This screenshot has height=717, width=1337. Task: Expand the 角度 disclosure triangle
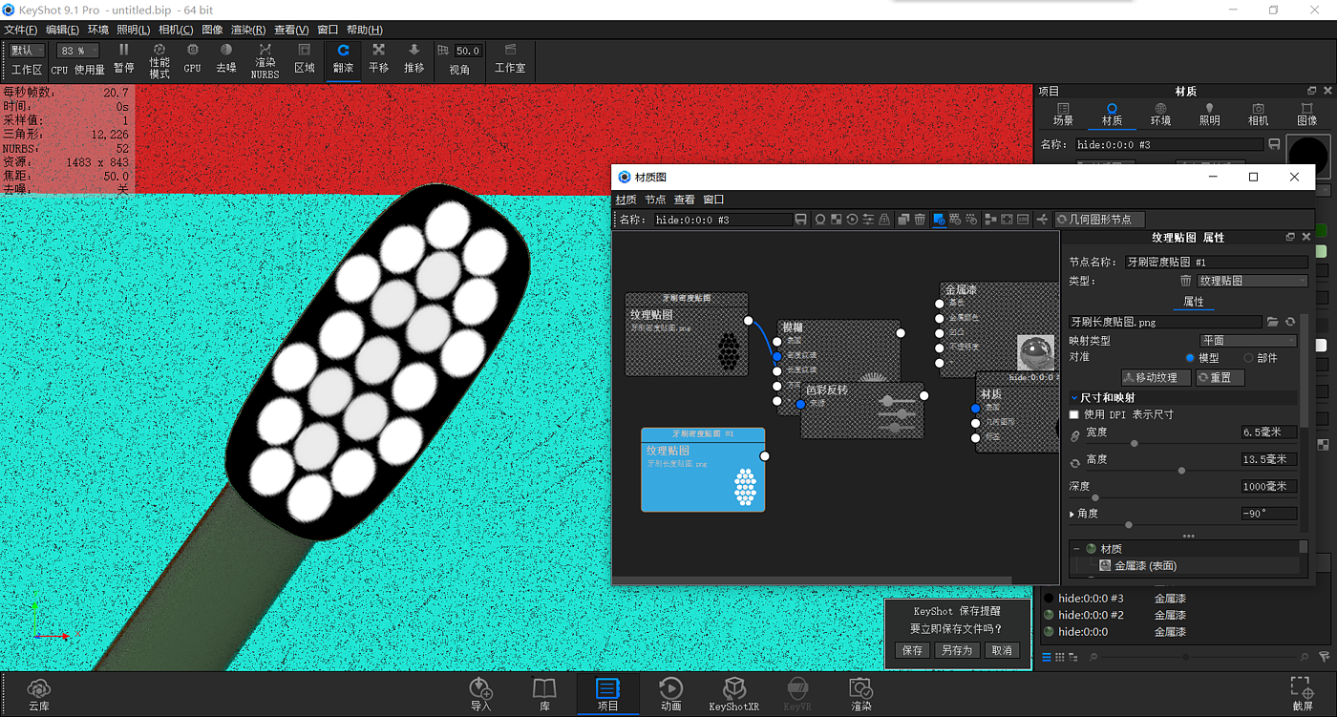[1072, 514]
